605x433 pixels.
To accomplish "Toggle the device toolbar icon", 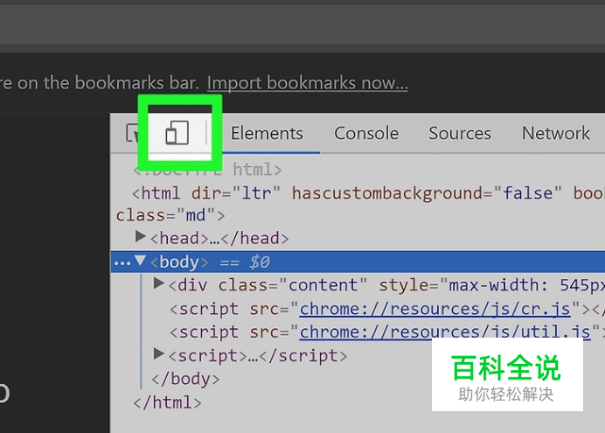I will click(x=177, y=133).
